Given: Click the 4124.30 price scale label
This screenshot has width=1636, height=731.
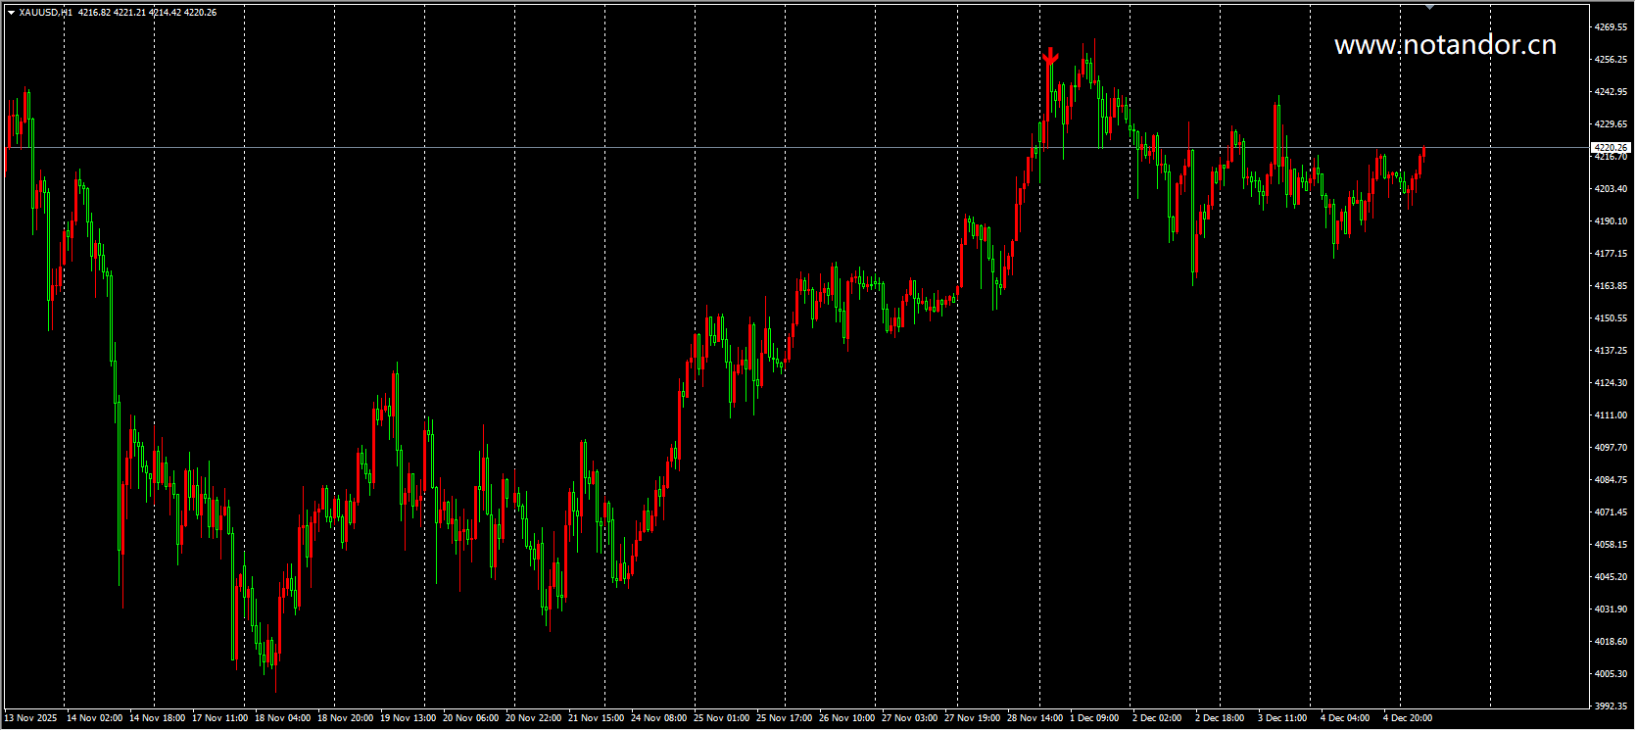Looking at the screenshot, I should (x=1611, y=383).
